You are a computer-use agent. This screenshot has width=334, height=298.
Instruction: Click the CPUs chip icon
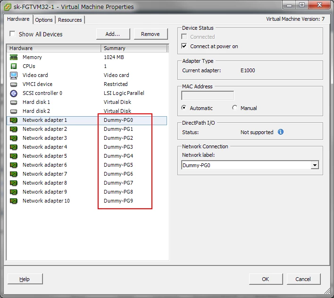tap(14, 66)
